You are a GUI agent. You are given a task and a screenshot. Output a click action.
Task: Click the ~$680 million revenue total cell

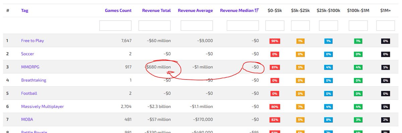[x=157, y=67]
